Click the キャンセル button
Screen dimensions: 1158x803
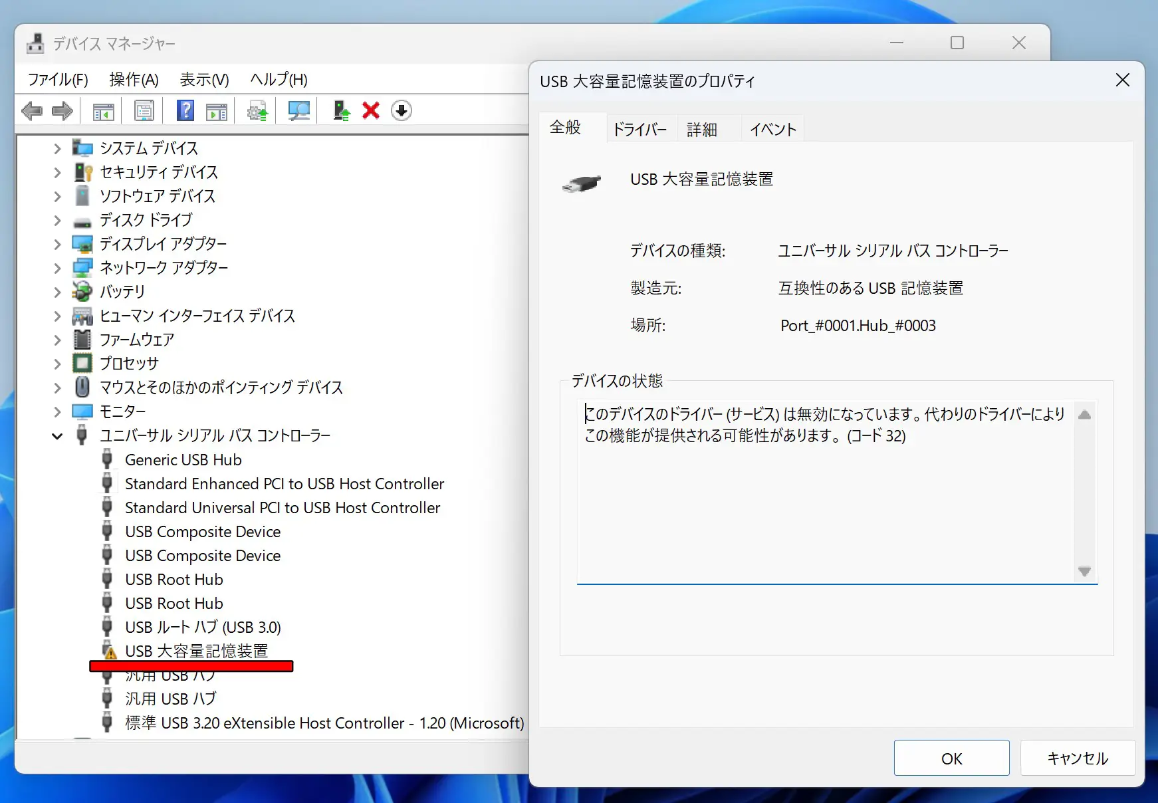[x=1078, y=758]
